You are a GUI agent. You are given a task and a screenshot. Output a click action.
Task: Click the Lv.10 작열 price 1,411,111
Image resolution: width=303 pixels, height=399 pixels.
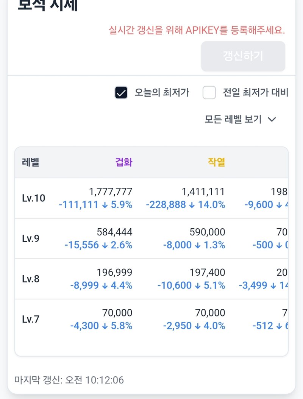coord(203,192)
